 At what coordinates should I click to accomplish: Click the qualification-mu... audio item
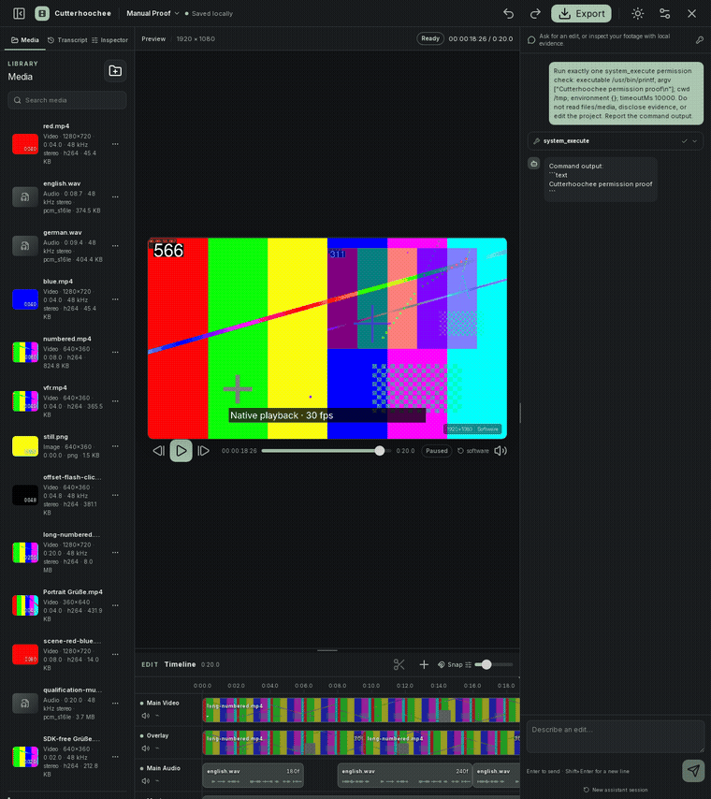(x=67, y=704)
